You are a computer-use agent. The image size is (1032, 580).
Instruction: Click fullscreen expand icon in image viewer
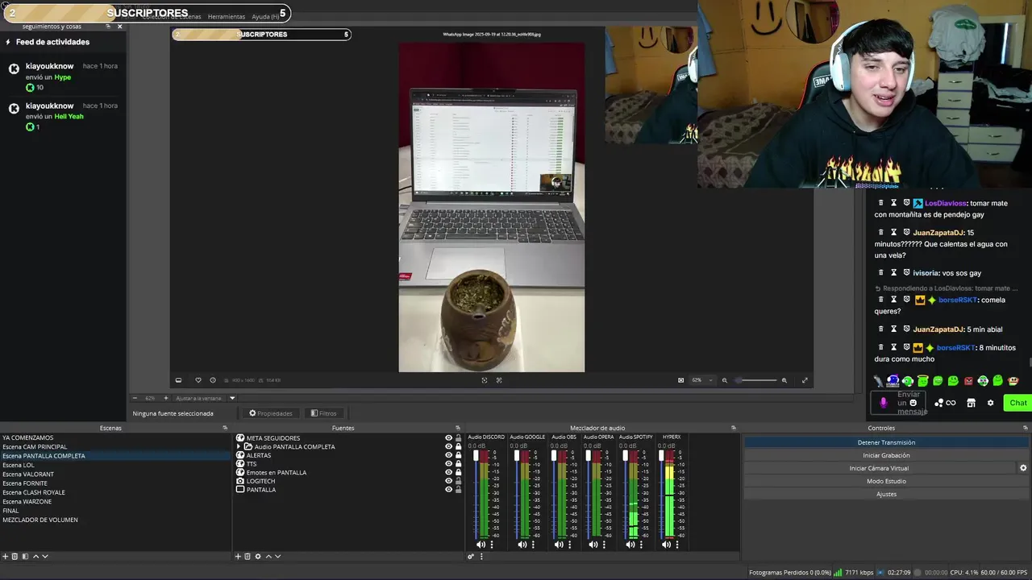(805, 380)
